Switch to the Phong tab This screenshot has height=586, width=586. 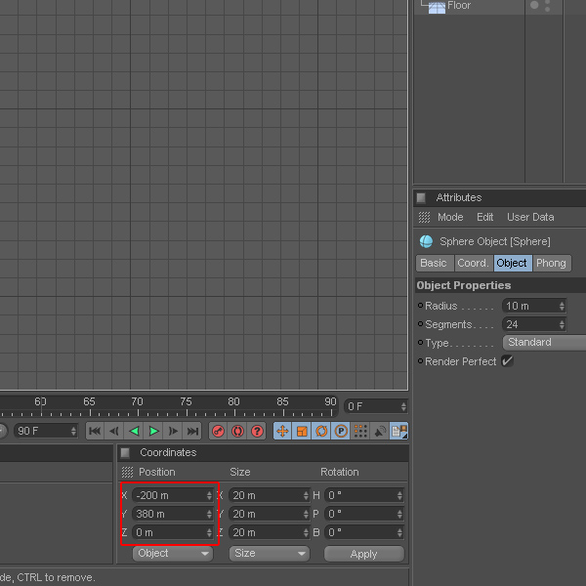552,263
